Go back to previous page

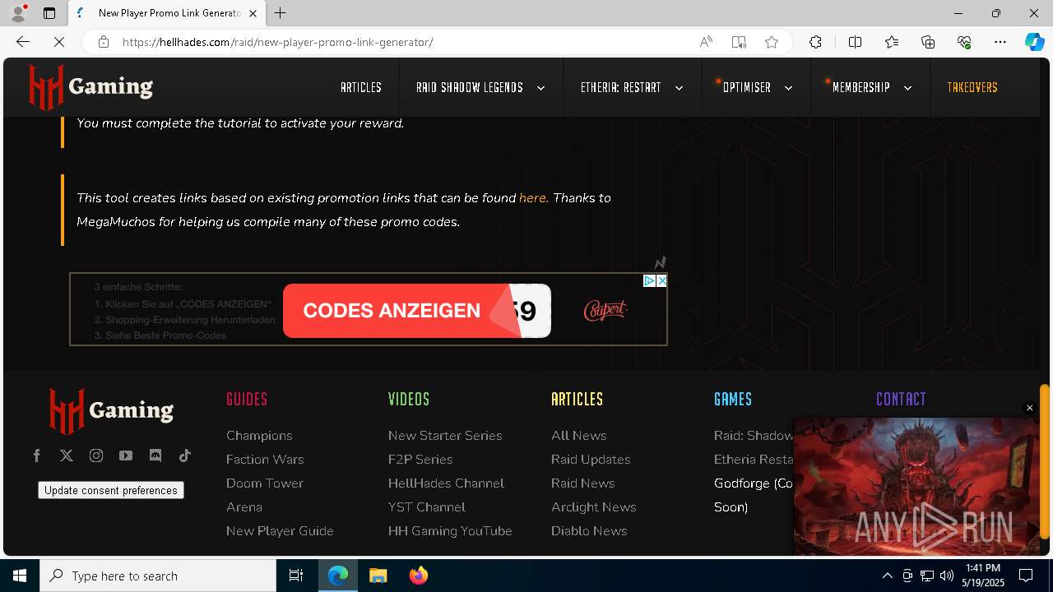[x=23, y=42]
